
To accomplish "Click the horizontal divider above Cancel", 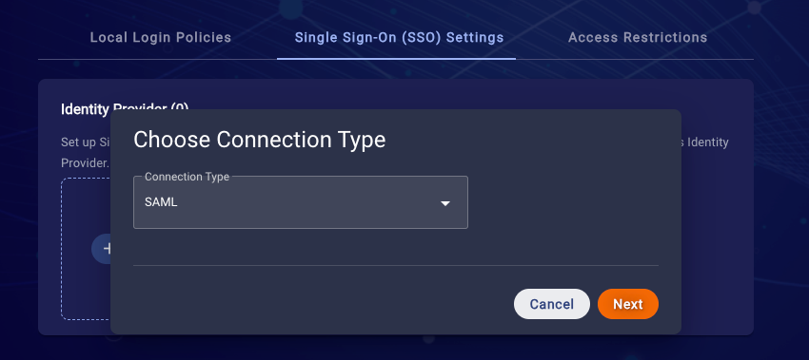I will pyautogui.click(x=396, y=266).
